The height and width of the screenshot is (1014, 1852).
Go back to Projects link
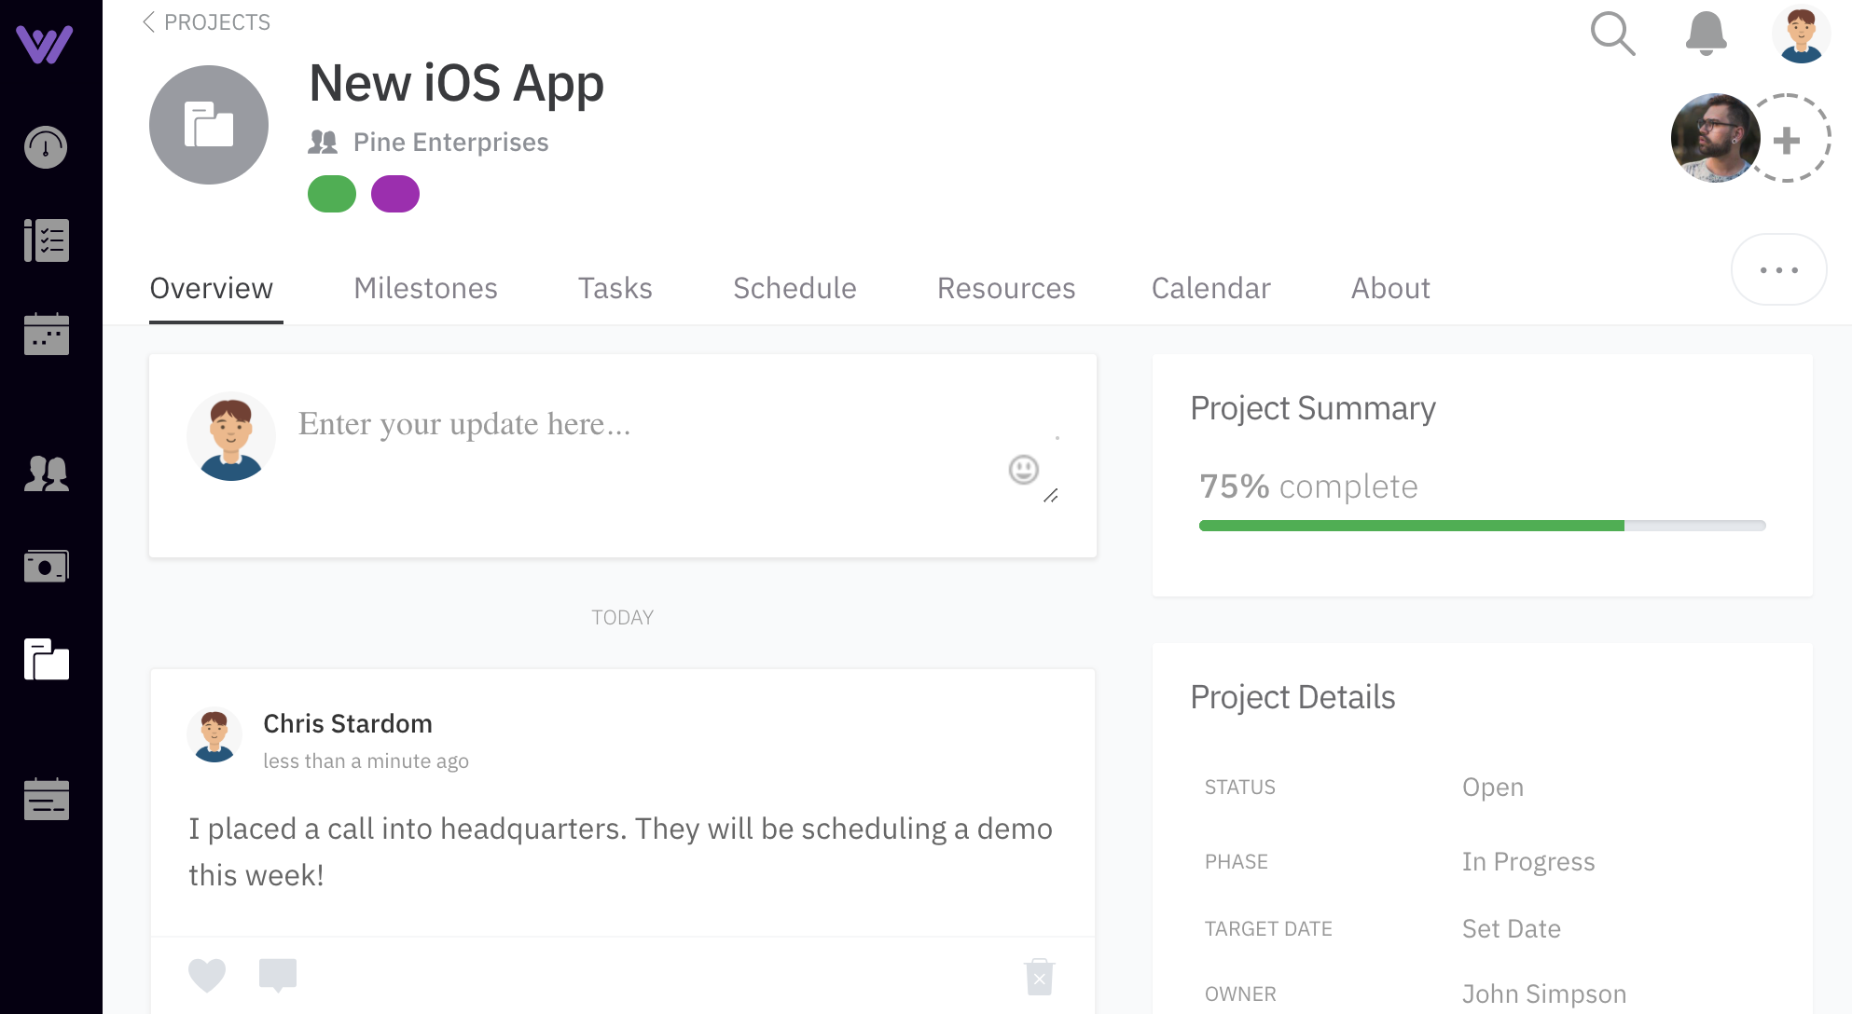point(207,22)
